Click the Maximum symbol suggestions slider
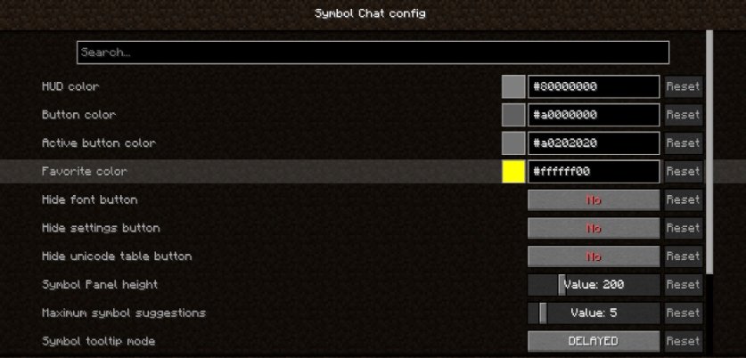Screen dimensions: 746x358 click(594, 313)
